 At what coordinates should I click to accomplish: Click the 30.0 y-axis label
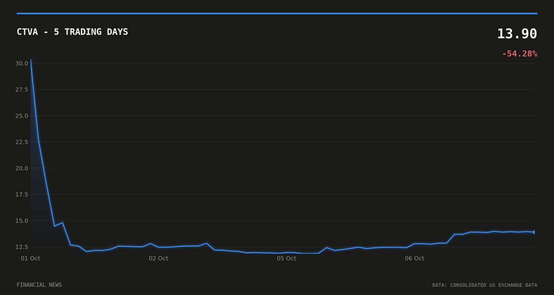pos(22,63)
